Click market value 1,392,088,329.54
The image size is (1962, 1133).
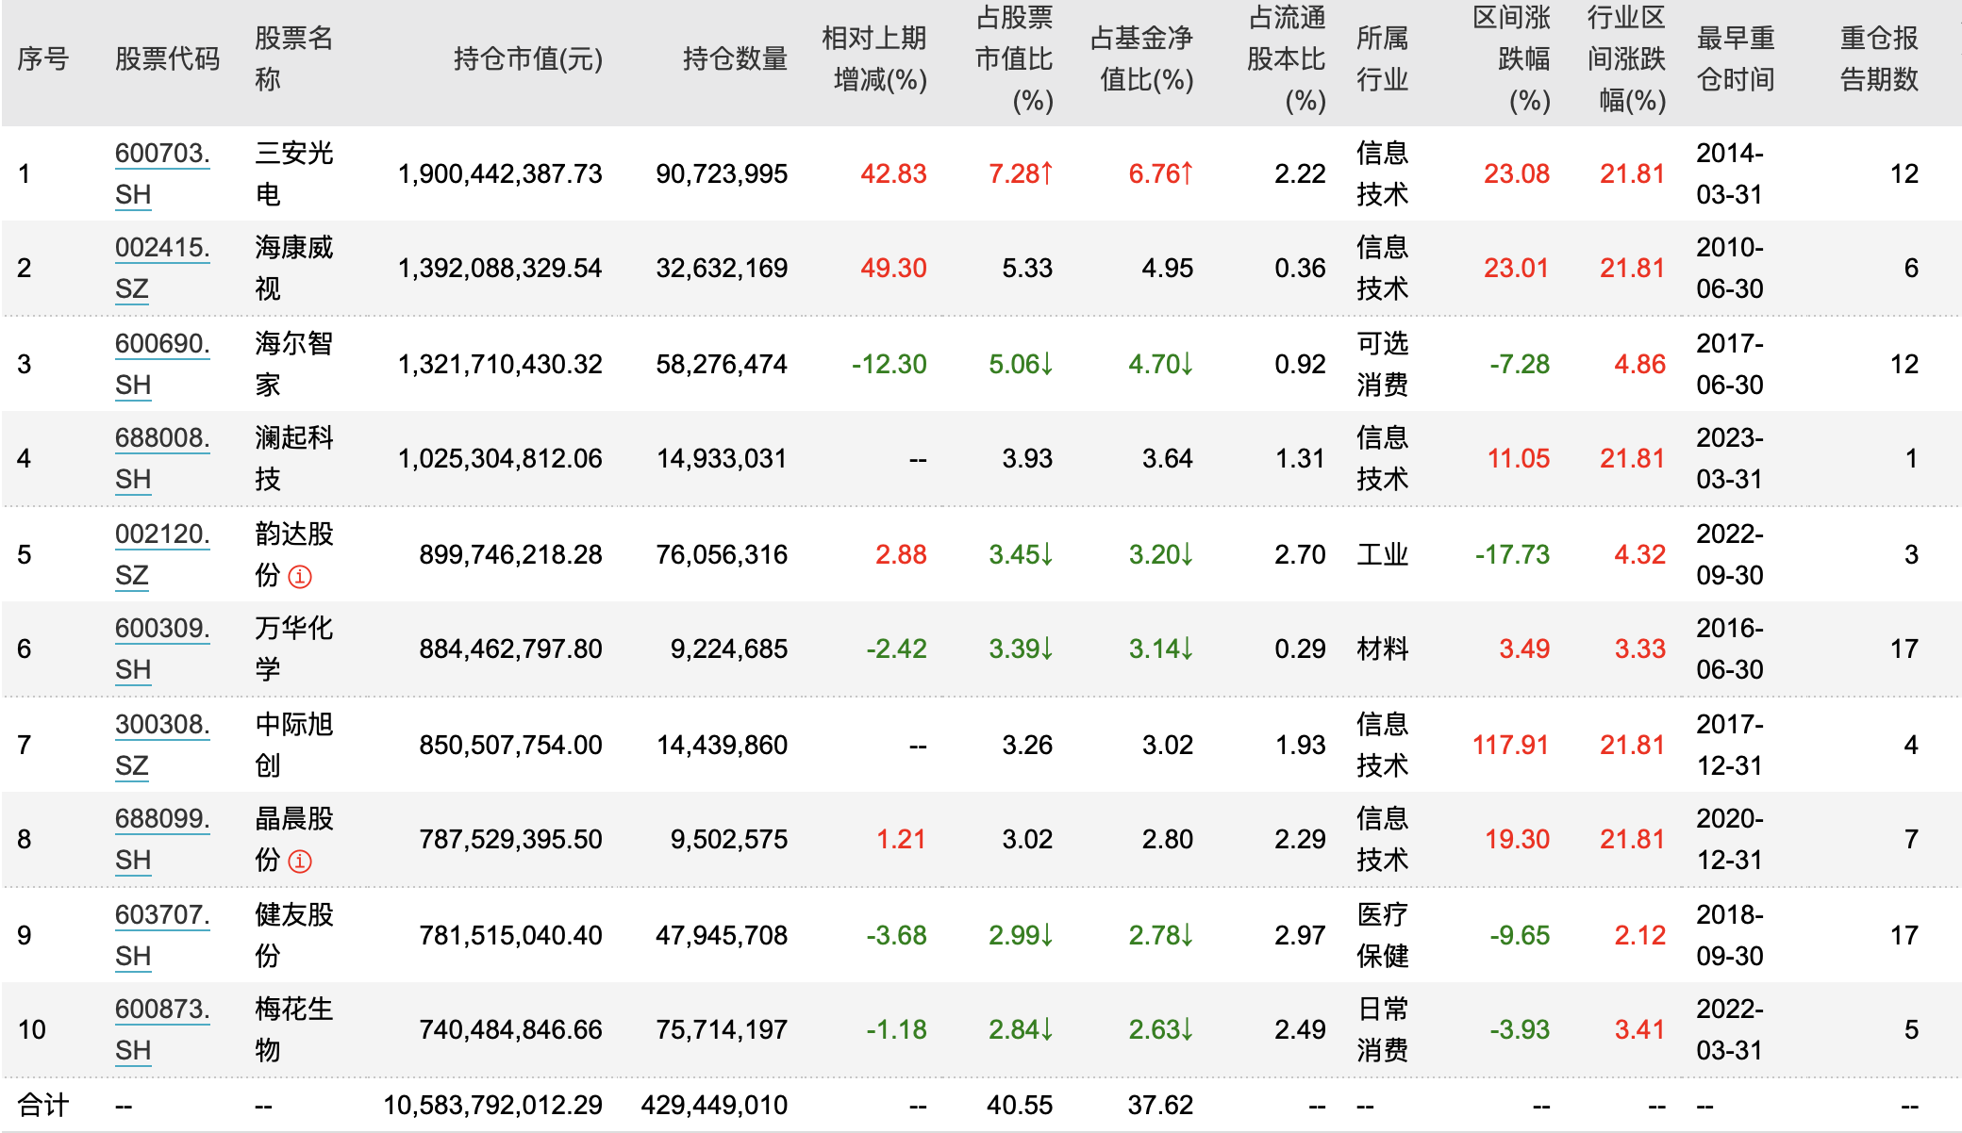click(500, 269)
